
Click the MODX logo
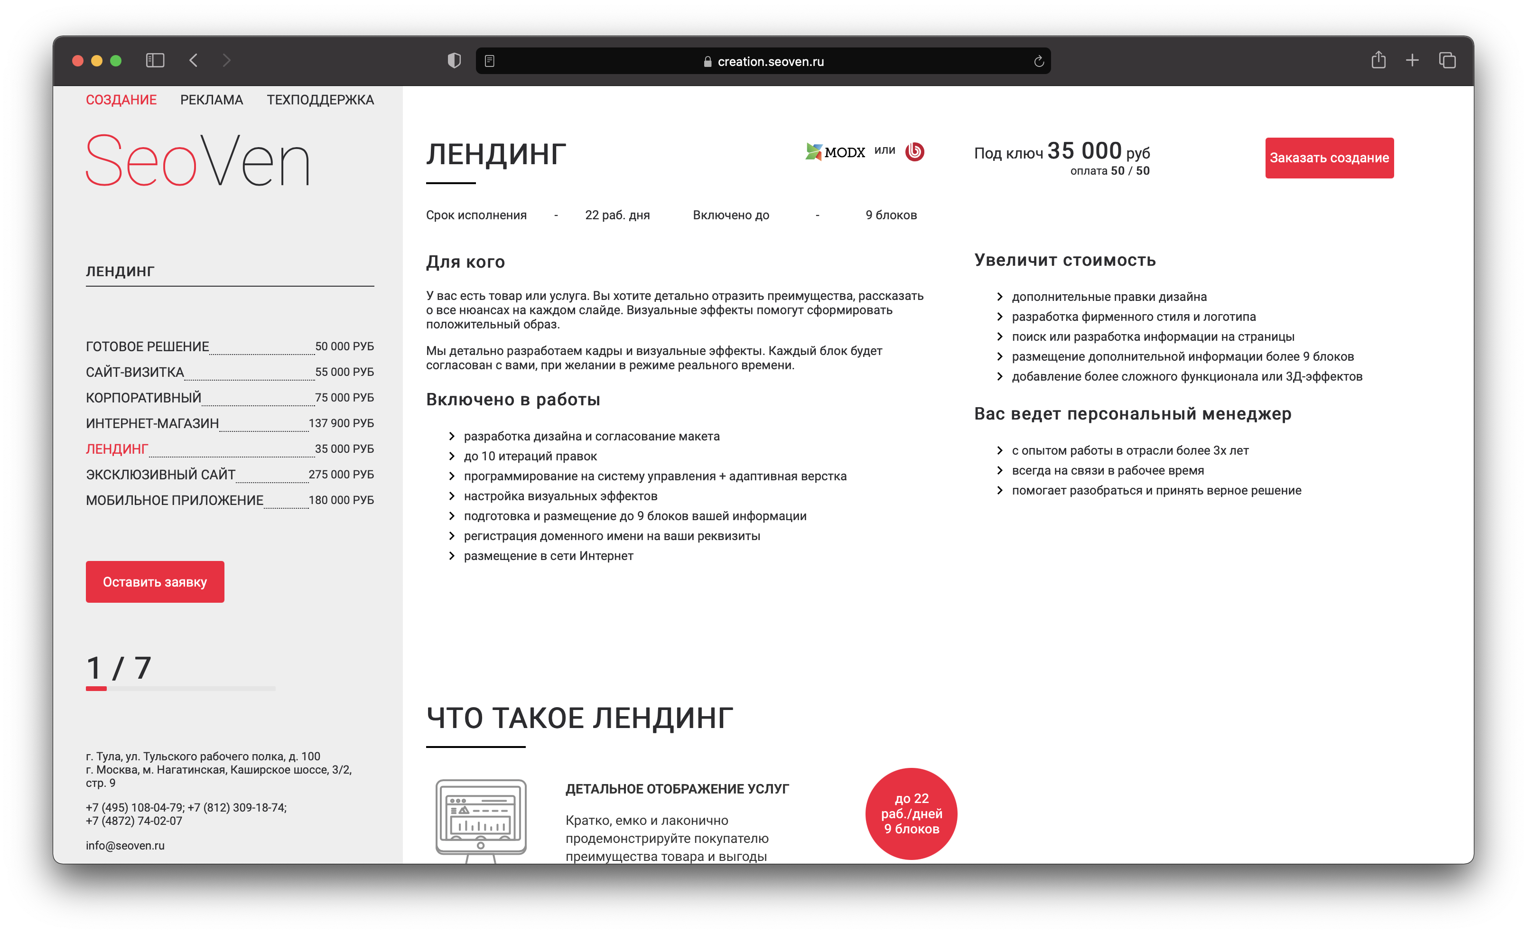835,152
